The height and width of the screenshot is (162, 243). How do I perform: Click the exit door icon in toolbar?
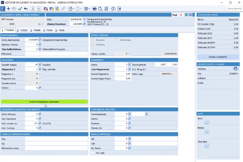(119, 9)
